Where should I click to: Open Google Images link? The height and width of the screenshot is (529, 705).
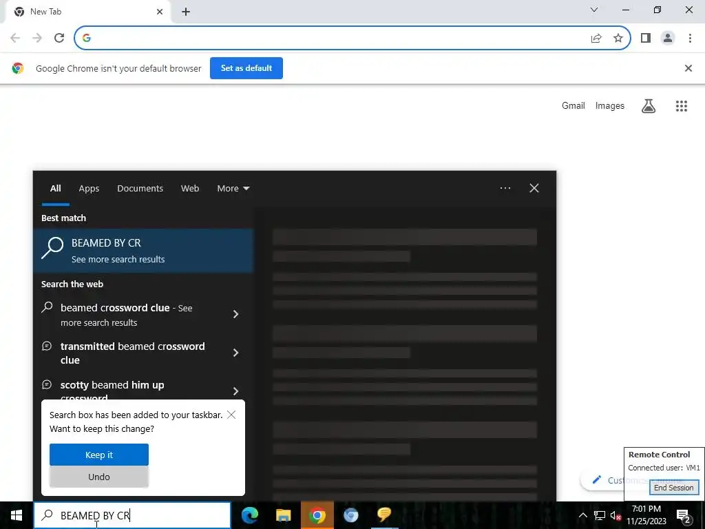610,105
